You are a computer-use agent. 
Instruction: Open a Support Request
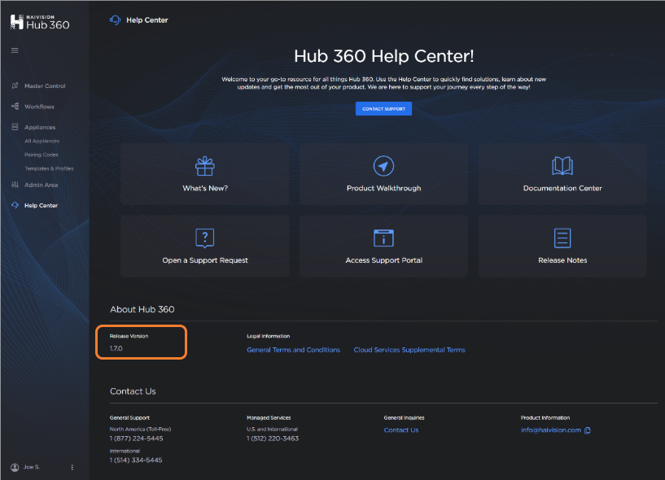click(205, 246)
